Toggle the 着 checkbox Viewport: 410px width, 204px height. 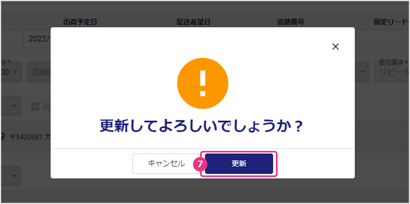tap(35, 107)
